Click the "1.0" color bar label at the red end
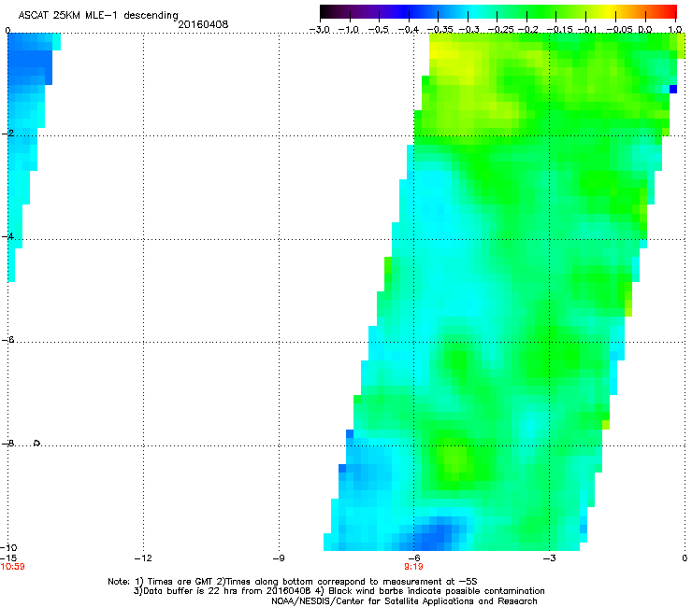 675,30
